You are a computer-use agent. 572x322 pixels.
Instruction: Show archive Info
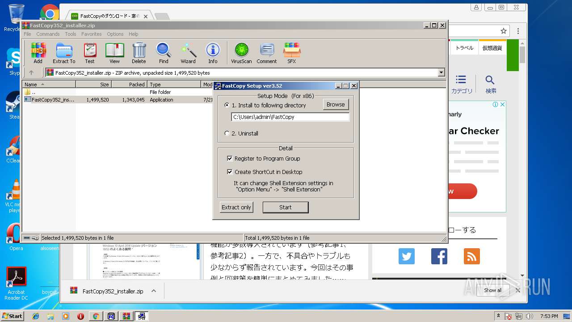click(213, 53)
